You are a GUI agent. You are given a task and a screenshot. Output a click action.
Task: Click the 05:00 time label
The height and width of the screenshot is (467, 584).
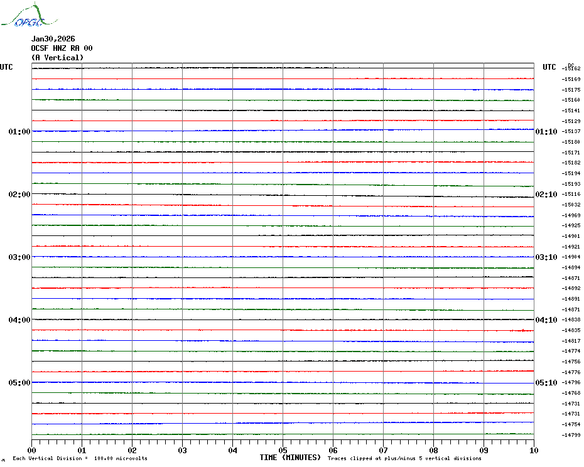point(19,383)
